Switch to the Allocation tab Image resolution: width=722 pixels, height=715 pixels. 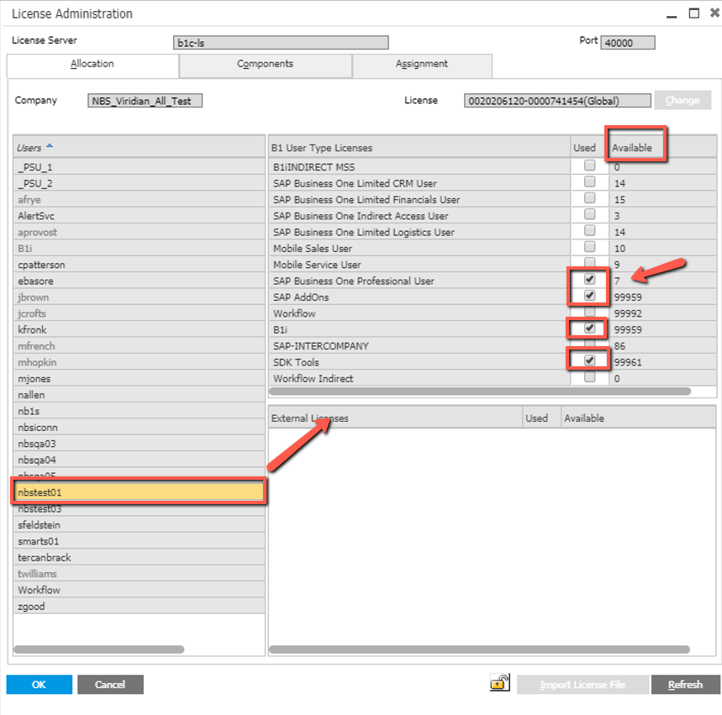92,65
